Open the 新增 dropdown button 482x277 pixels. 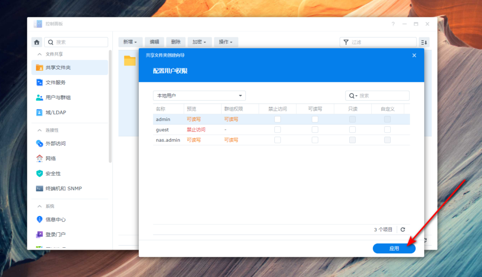(x=130, y=42)
